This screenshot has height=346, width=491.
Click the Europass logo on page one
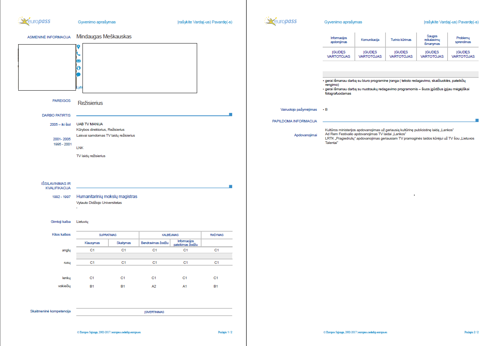[x=34, y=21]
